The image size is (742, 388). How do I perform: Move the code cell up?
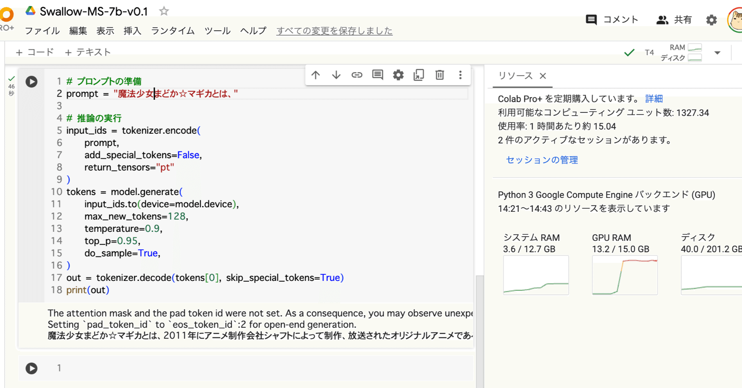(x=316, y=75)
